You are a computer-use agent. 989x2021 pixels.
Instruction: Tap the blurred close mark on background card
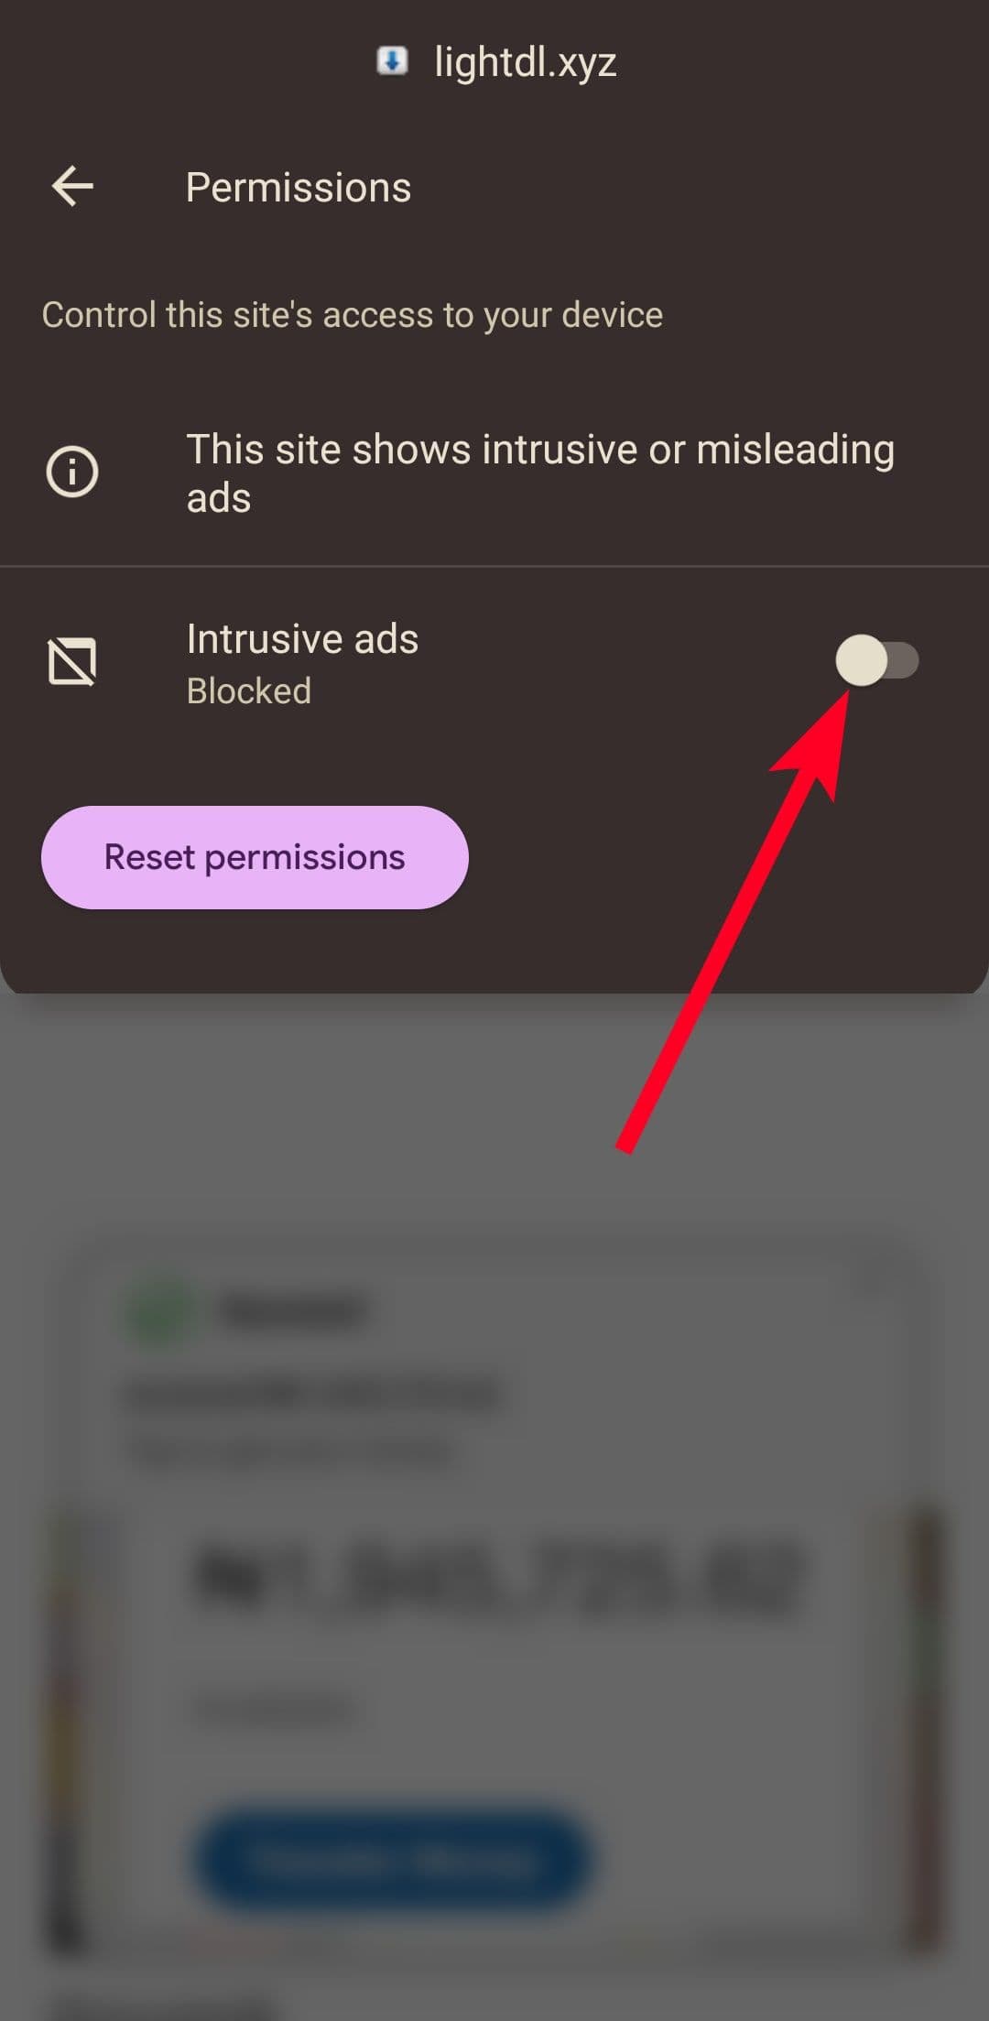pos(871,1281)
